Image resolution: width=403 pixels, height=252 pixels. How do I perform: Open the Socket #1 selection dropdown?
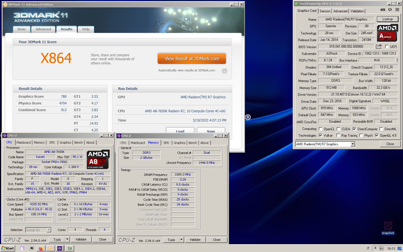click(49, 230)
